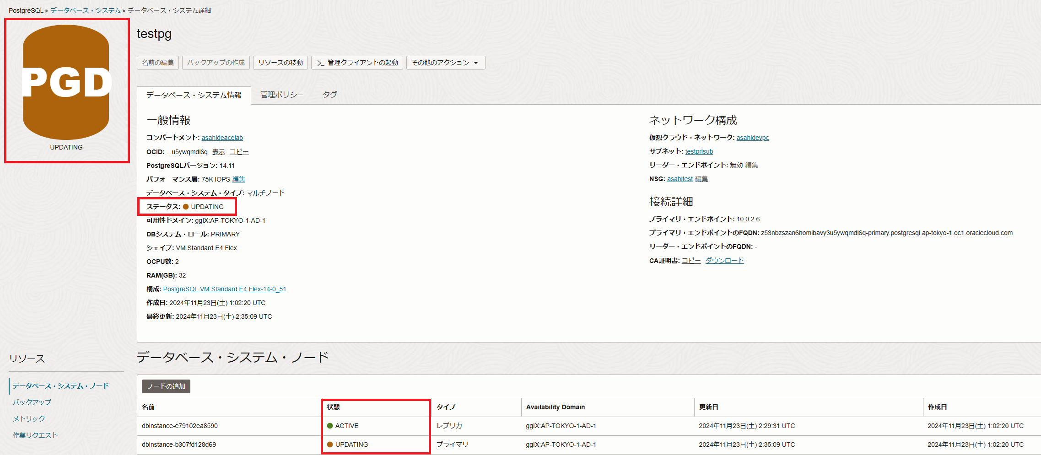The width and height of the screenshot is (1041, 455).
Task: Click the RAM(GB) value 32
Action: click(183, 275)
